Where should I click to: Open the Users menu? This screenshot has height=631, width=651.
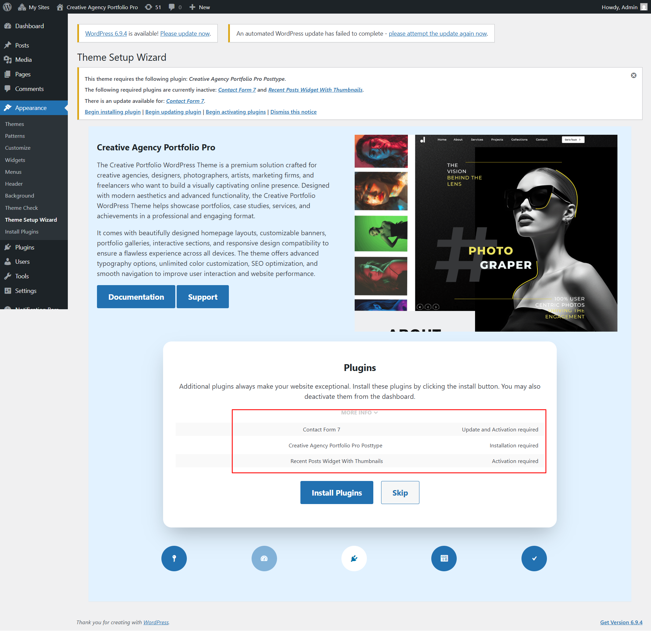[34, 262]
